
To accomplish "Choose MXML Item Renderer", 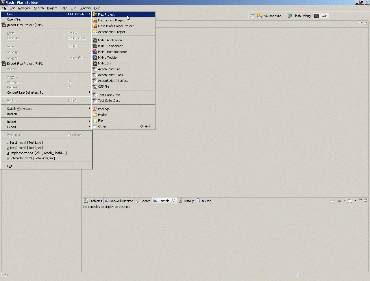I will pos(124,52).
